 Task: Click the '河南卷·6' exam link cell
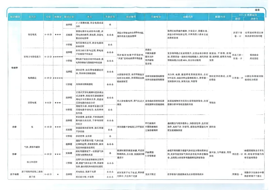[237, 174]
